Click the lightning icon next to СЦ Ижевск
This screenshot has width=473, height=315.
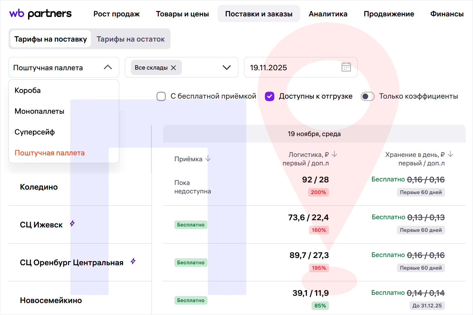tap(72, 224)
